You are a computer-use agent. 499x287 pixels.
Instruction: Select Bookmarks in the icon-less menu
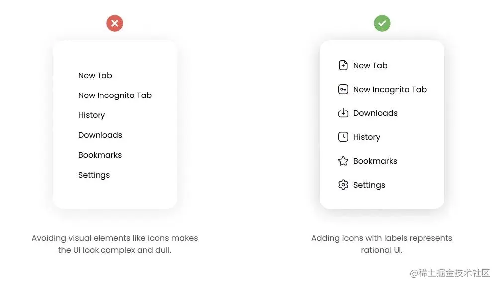tap(100, 155)
